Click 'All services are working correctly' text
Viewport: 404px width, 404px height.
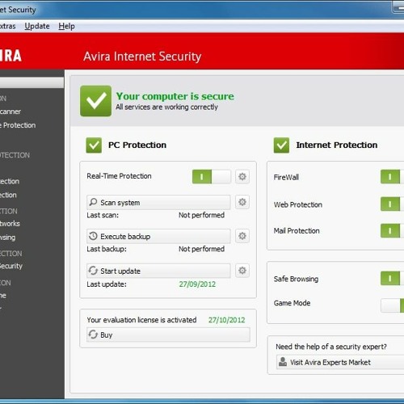[166, 107]
